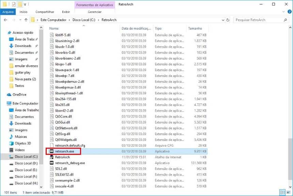The height and width of the screenshot is (196, 293).
Task: Select the Ferramentas de Aplicativo tab header
Action: tap(95, 5)
